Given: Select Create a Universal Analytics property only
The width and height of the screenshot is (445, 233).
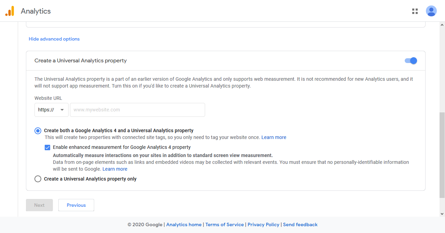Looking at the screenshot, I should click(x=38, y=178).
